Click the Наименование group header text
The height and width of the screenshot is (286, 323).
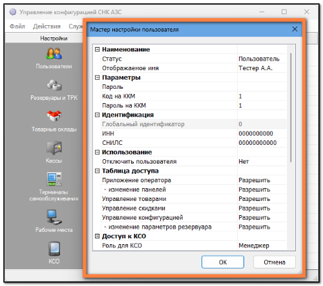click(x=126, y=50)
